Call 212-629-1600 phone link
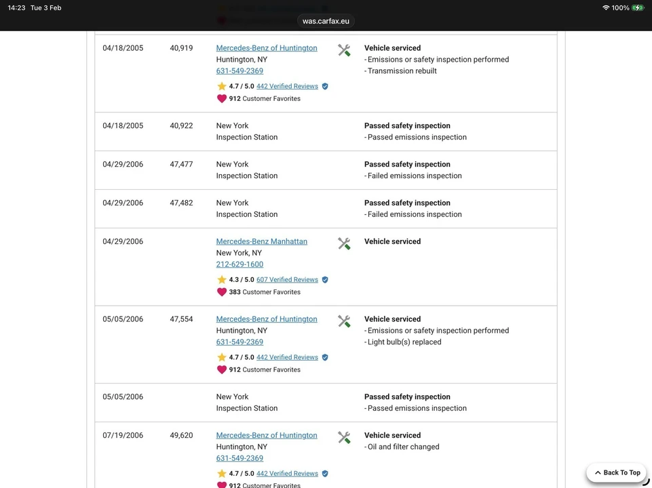The height and width of the screenshot is (488, 652). 239,264
